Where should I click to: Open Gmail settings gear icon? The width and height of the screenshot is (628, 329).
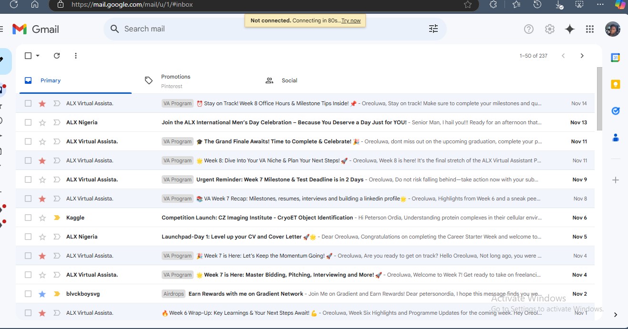pyautogui.click(x=550, y=29)
